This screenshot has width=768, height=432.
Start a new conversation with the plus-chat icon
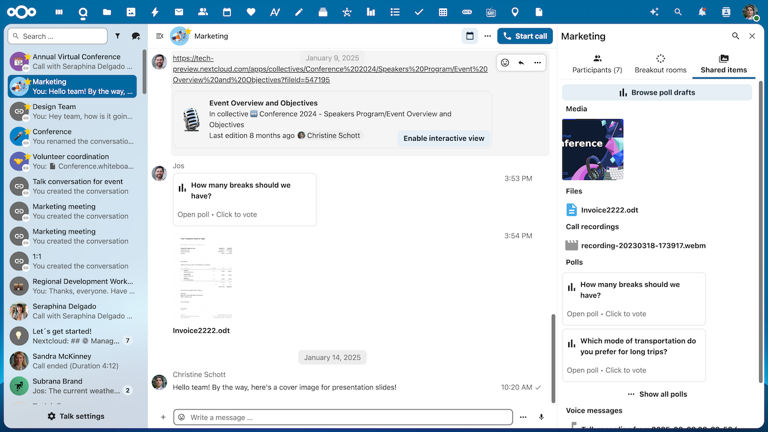[x=136, y=36]
